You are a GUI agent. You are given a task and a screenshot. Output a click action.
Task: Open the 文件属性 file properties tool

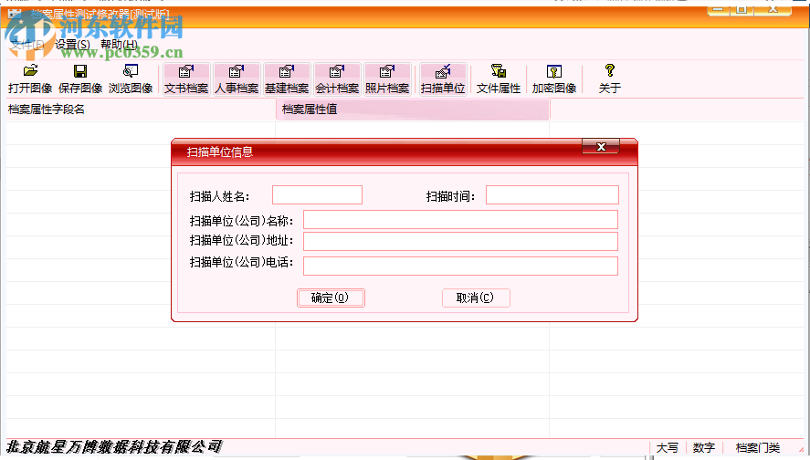click(x=498, y=79)
